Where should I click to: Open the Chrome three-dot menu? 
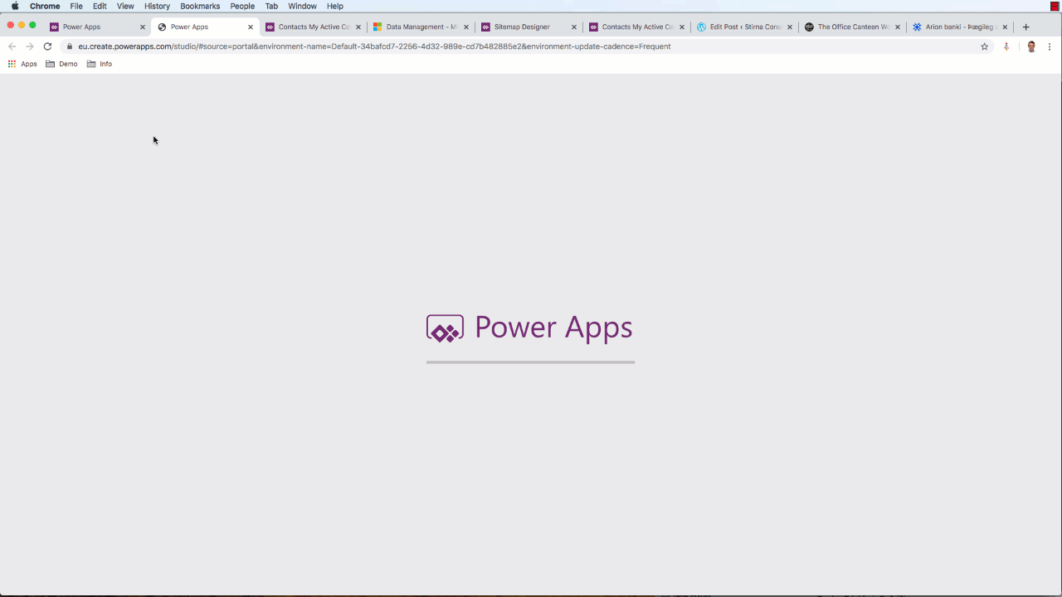(x=1050, y=46)
